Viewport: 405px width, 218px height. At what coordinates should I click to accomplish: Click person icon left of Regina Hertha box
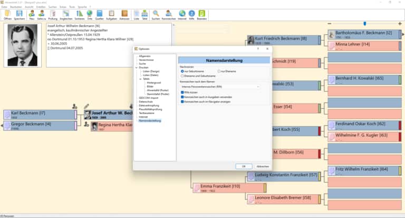pyautogui.click(x=86, y=125)
